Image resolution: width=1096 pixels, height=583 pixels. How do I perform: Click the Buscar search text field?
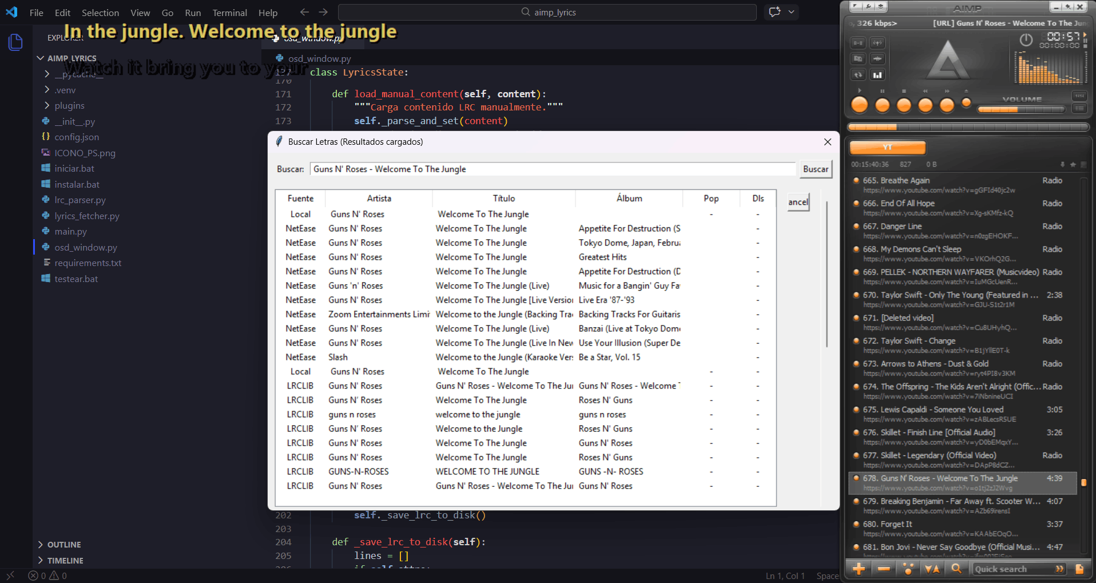click(552, 169)
